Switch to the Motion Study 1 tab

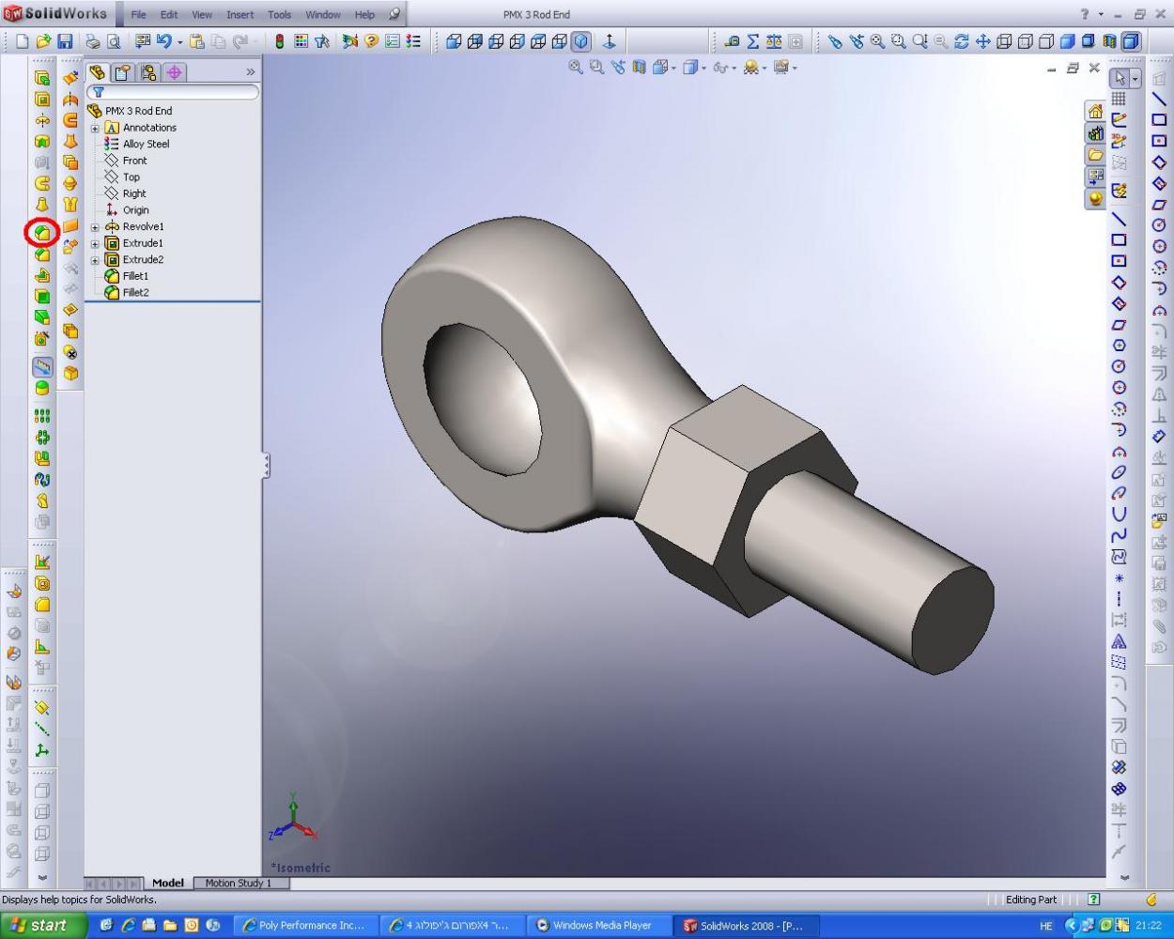tap(238, 883)
